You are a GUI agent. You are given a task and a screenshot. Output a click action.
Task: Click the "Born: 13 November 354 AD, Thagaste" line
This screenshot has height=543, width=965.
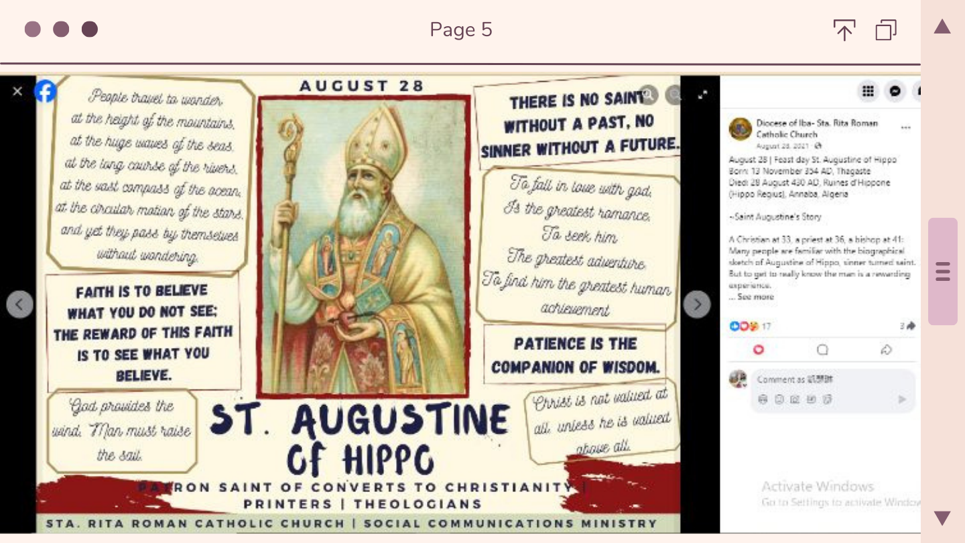tap(799, 171)
